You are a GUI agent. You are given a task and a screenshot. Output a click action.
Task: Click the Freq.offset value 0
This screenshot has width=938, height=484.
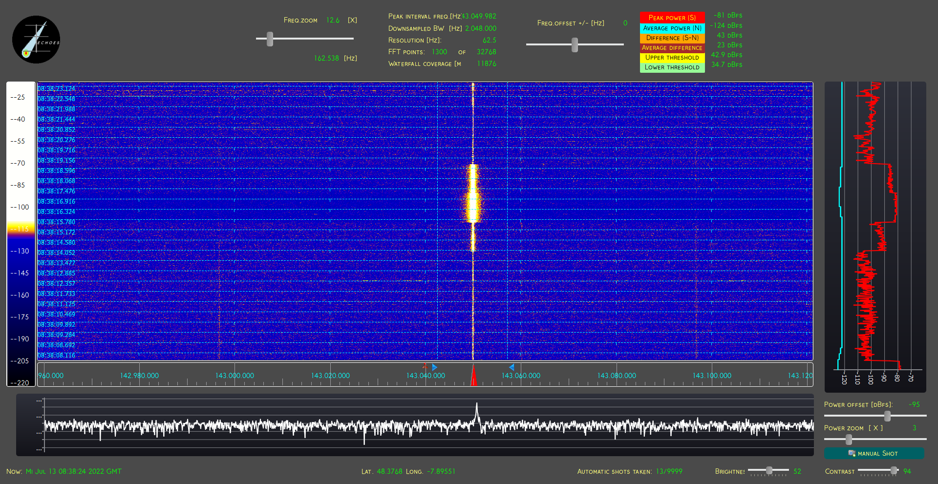pyautogui.click(x=625, y=23)
